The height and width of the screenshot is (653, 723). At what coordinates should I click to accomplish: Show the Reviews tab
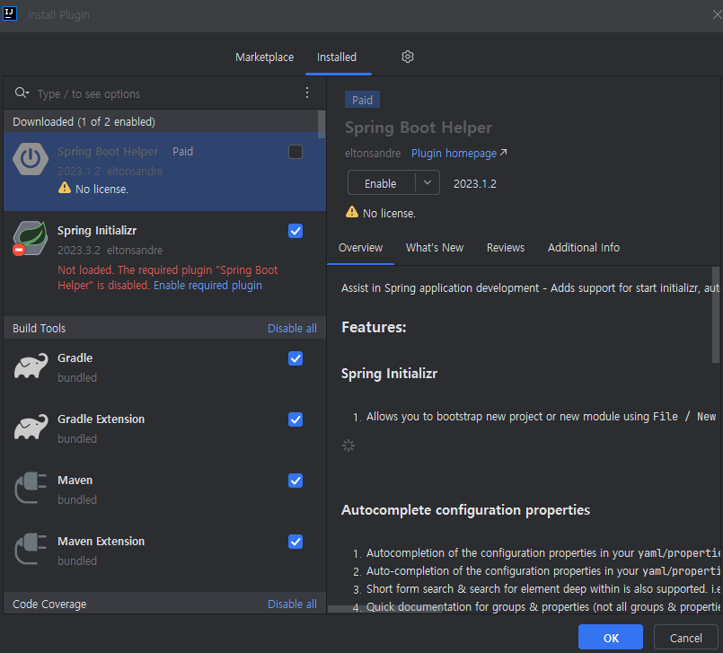click(506, 248)
